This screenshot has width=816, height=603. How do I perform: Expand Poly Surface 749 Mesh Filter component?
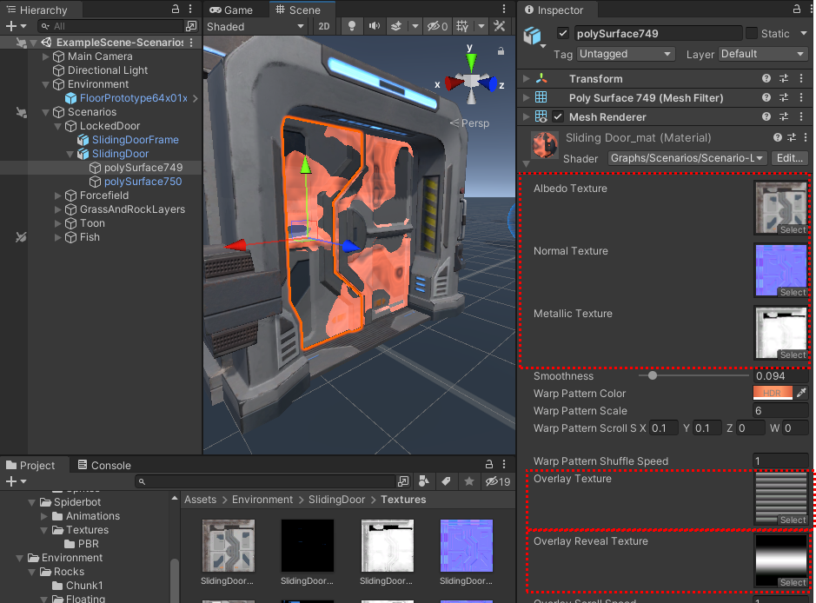[526, 98]
